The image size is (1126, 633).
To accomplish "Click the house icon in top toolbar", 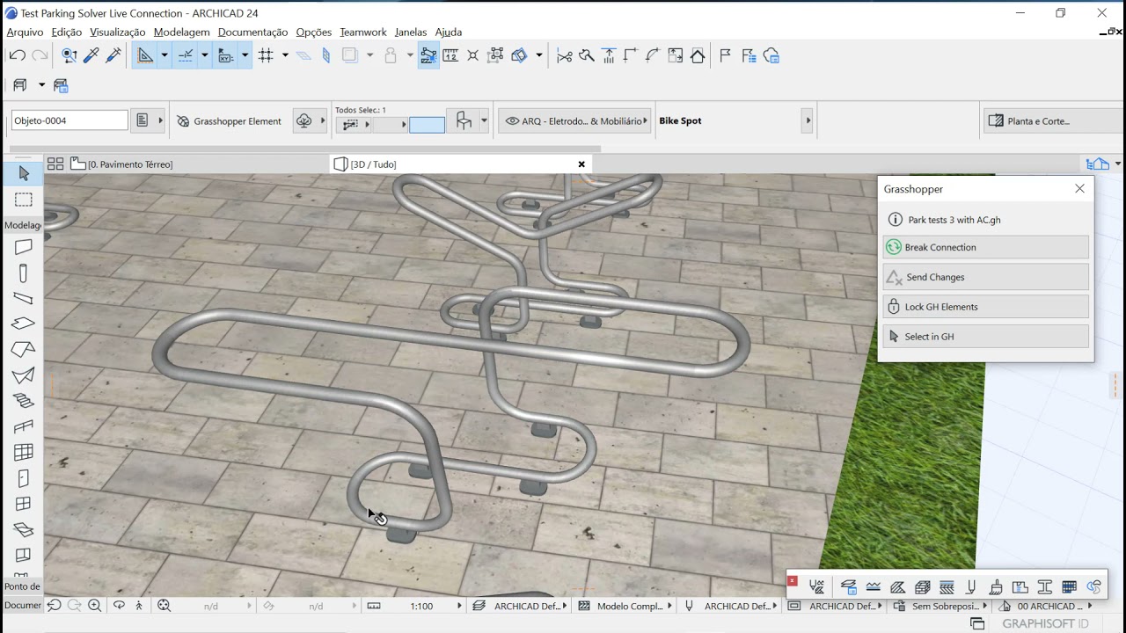I will 698,55.
